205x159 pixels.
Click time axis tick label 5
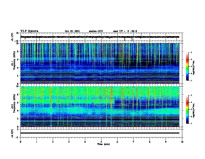coord(101,142)
